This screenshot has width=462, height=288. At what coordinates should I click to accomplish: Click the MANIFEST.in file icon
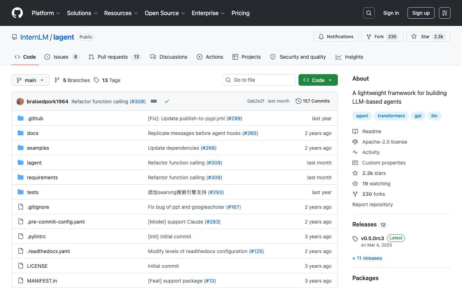(21, 281)
